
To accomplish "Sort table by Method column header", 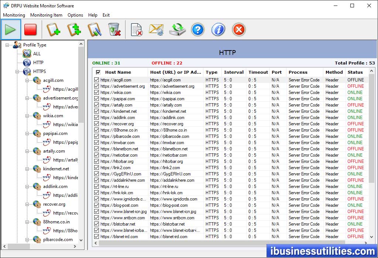I will click(x=334, y=72).
